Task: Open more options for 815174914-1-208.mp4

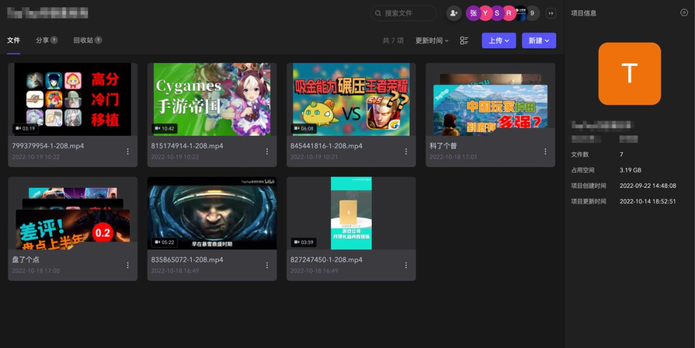Action: point(267,151)
